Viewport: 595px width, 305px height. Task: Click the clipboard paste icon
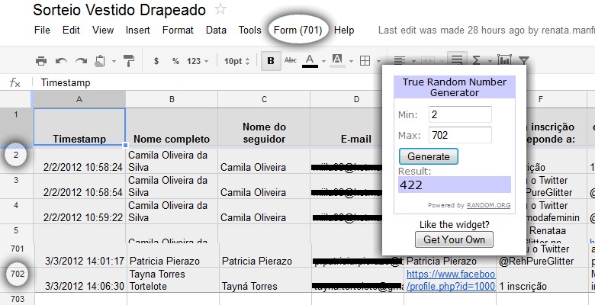99,61
